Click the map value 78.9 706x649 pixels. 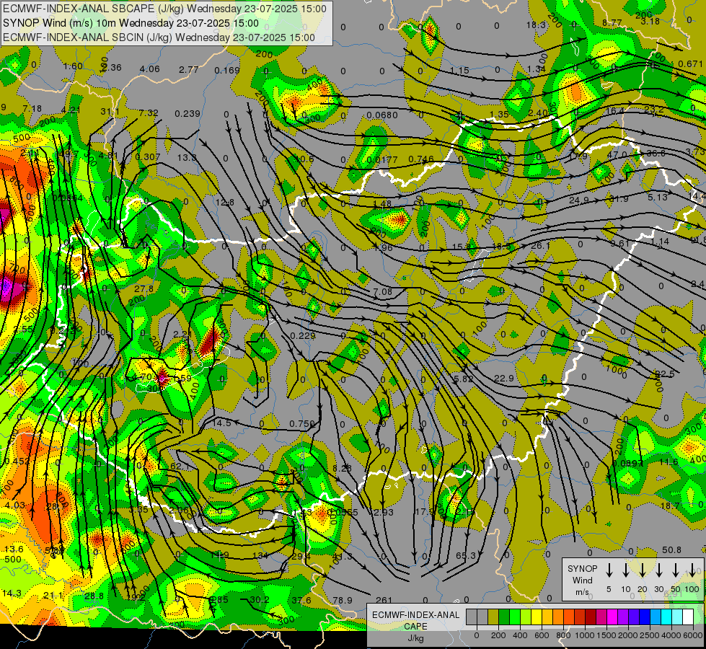pos(343,600)
